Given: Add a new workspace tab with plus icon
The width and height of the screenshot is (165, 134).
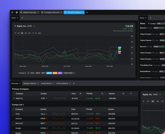Looking at the screenshot, I should point(87,12).
